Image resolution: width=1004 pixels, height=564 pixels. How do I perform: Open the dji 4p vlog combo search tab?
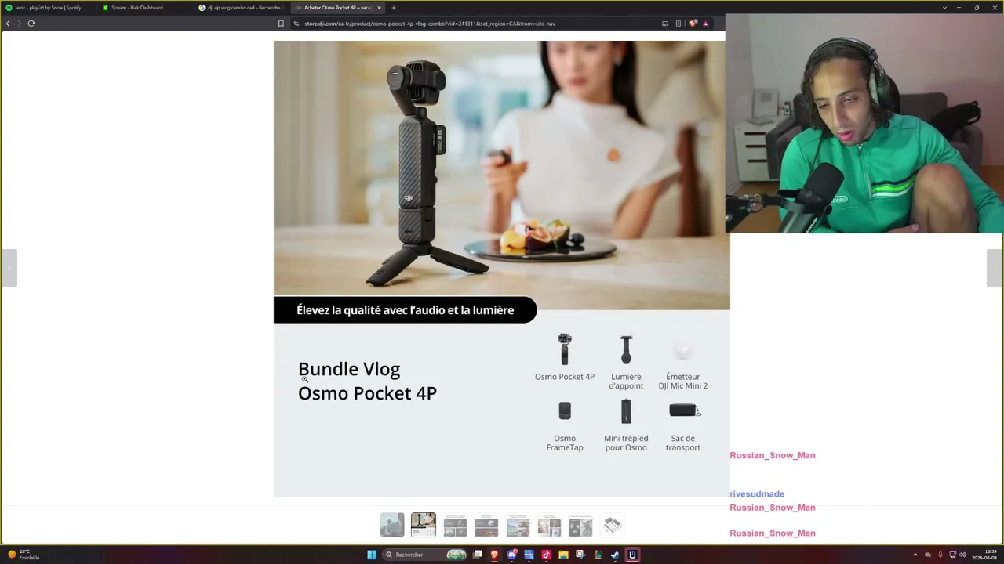[242, 8]
